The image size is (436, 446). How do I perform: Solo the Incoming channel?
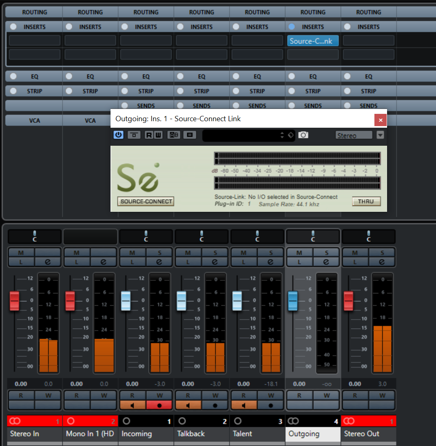pos(159,253)
